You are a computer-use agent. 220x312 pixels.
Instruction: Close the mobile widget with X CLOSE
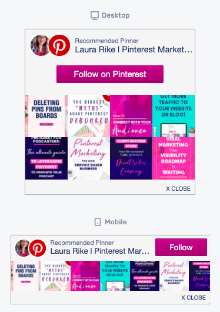click(x=194, y=297)
